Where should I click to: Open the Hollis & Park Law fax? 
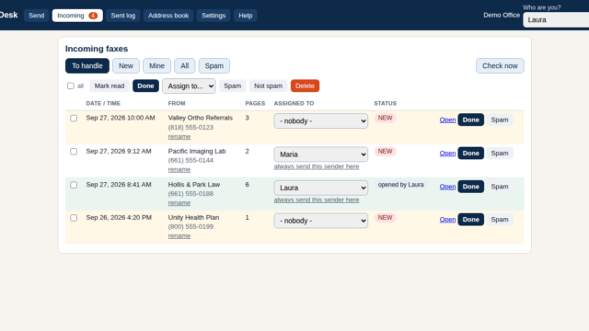coord(447,187)
